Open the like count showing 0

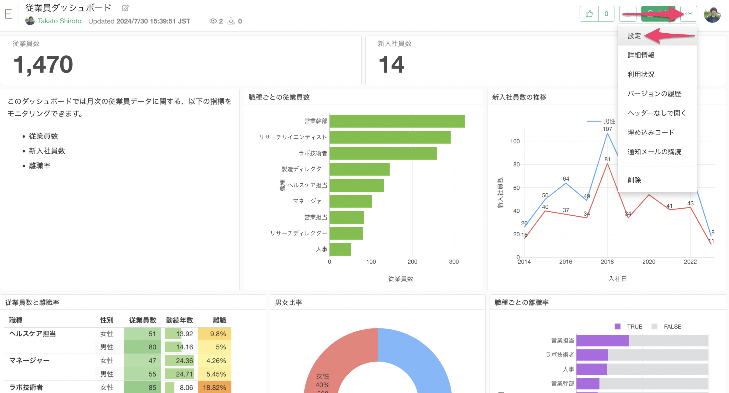606,13
